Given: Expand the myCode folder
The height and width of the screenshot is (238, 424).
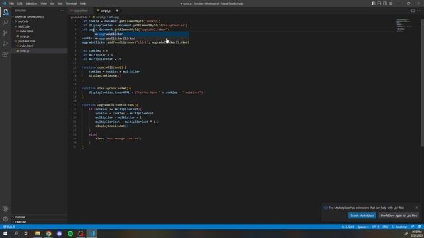Looking at the screenshot, I should click(x=23, y=22).
